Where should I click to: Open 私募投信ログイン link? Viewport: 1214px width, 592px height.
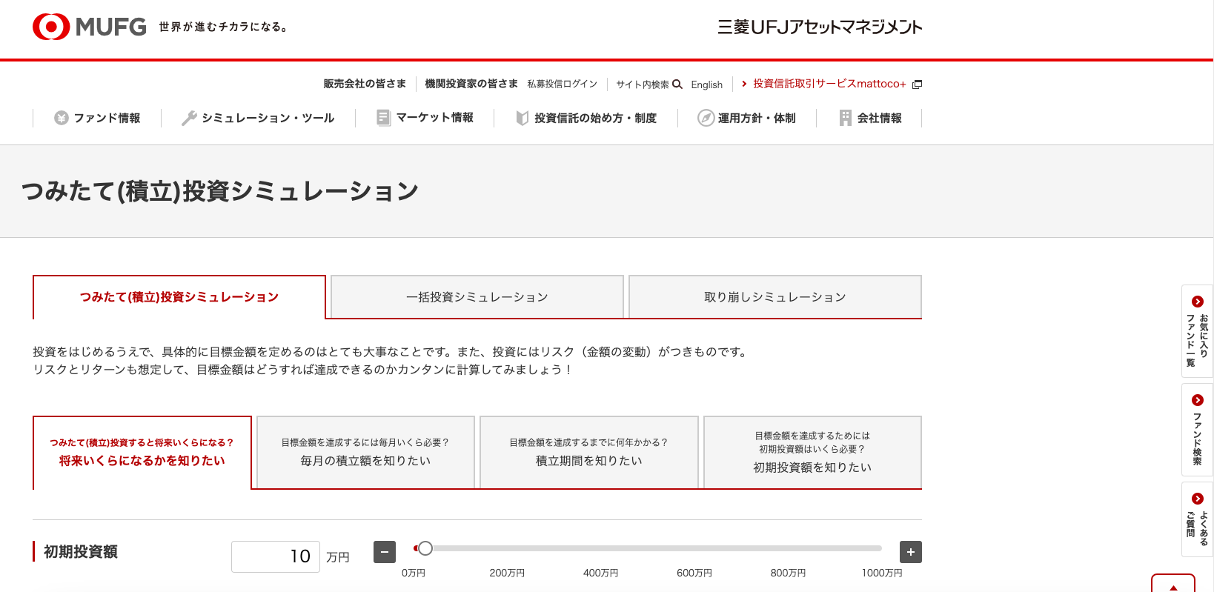[x=563, y=84]
